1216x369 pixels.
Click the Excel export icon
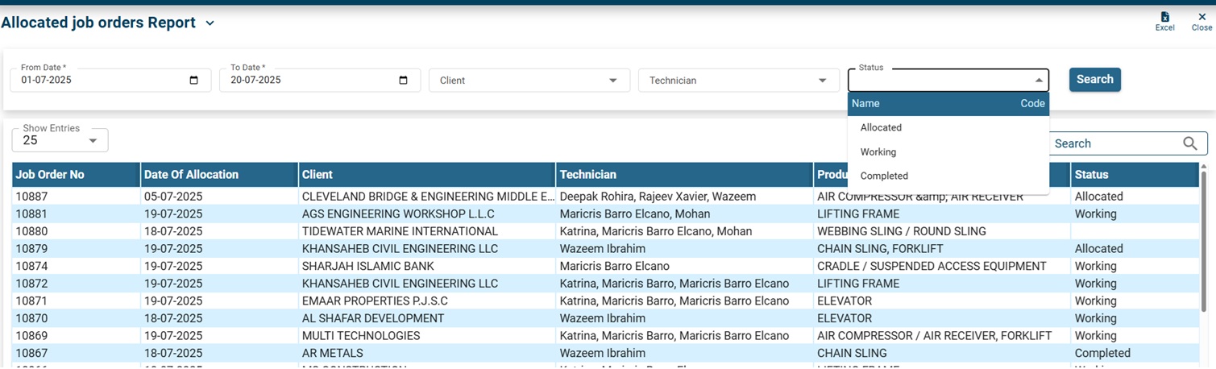[1164, 18]
